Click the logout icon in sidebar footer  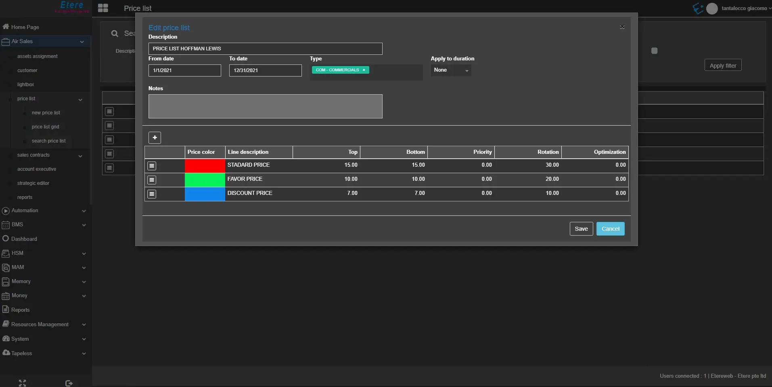pos(69,383)
